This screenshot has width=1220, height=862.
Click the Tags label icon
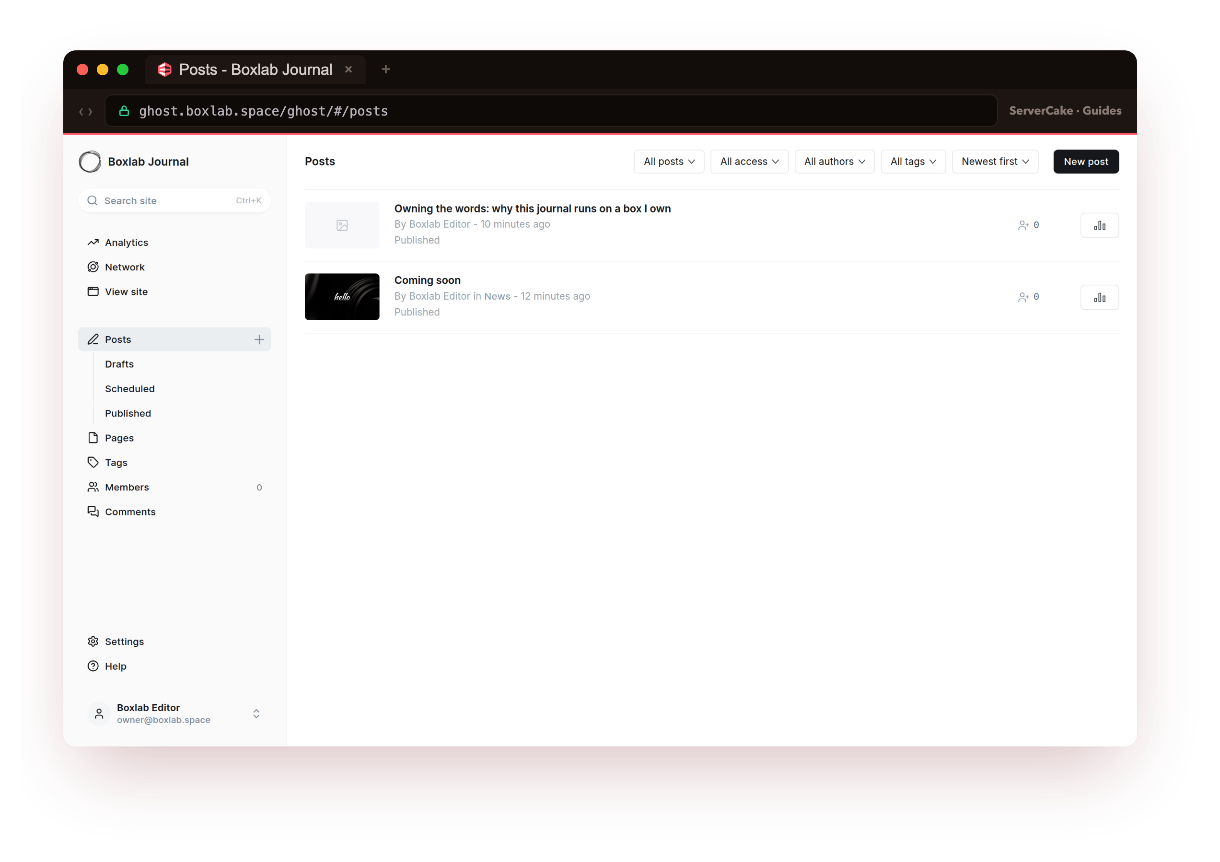pos(93,462)
